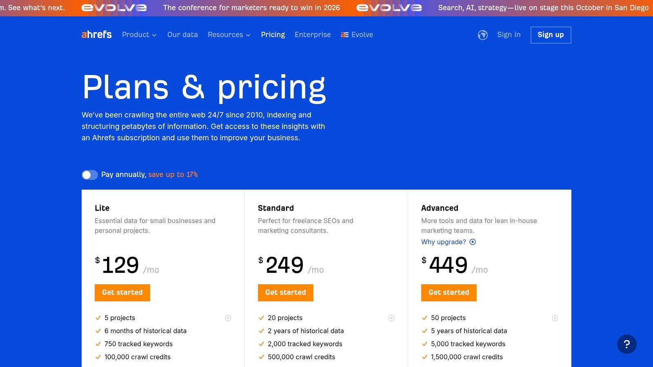Play the Standard plan features video icon
This screenshot has width=653, height=367.
[x=392, y=318]
